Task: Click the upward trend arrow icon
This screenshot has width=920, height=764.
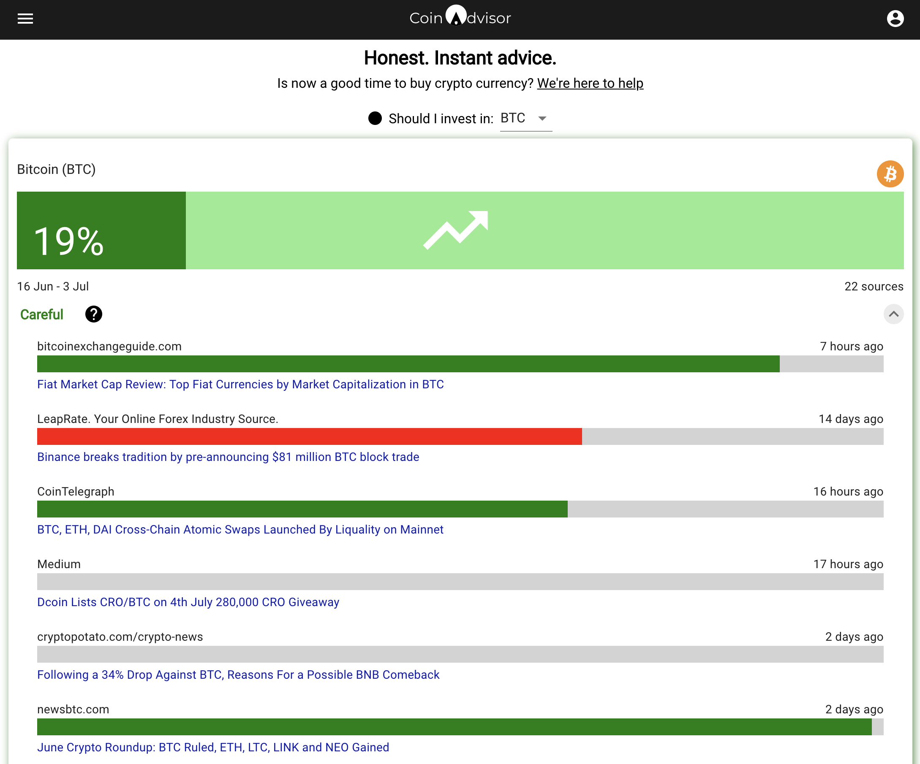Action: point(456,230)
